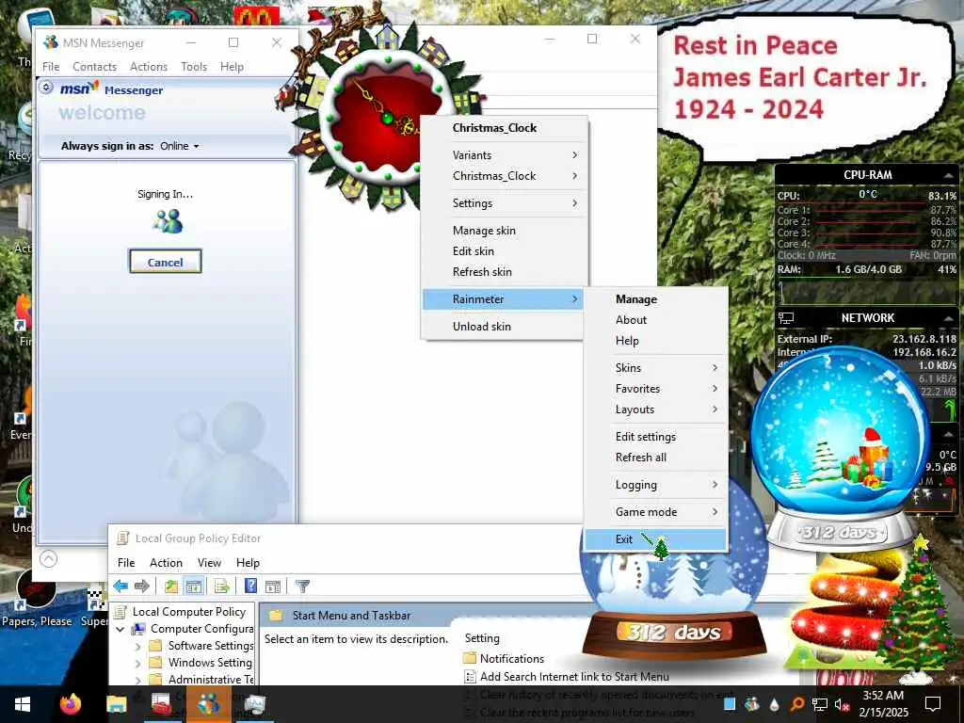Click About in Rainmeter submenu
The image size is (964, 723).
tap(656, 320)
